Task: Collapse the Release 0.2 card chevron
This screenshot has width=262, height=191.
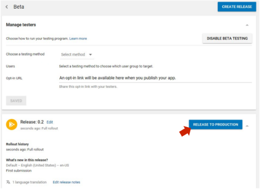Action: coord(248,125)
